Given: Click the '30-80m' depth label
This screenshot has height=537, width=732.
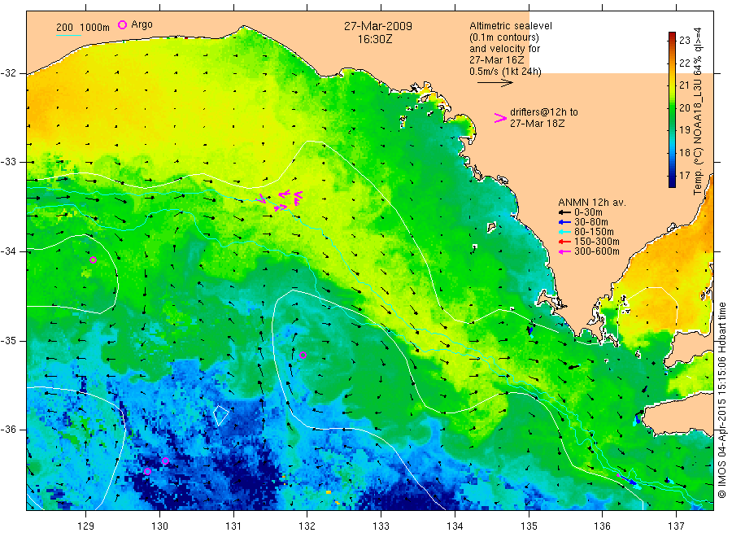Looking at the screenshot, I should 591,222.
